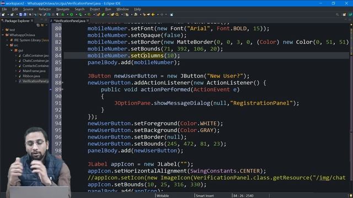The width and height of the screenshot is (353, 198).
Task: Open the Run menu
Action: click(x=108, y=9)
